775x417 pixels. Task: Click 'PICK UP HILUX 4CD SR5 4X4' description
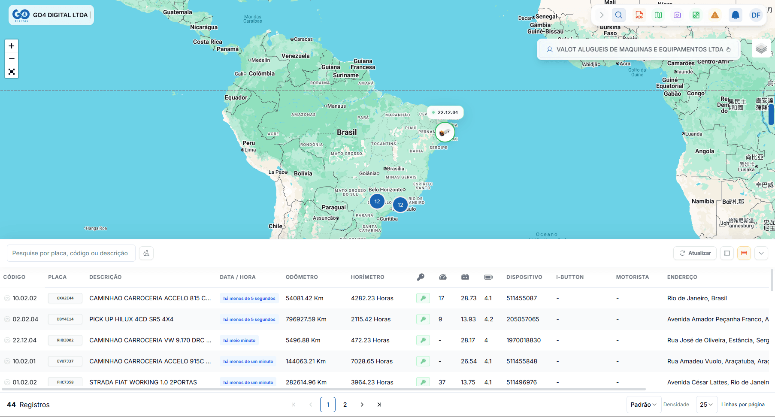tap(131, 319)
